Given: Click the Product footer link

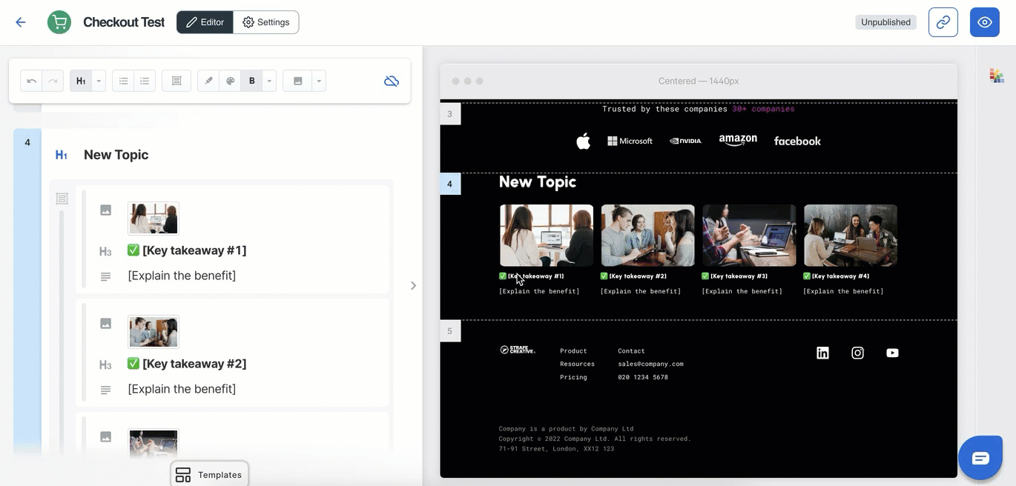Looking at the screenshot, I should (x=573, y=351).
